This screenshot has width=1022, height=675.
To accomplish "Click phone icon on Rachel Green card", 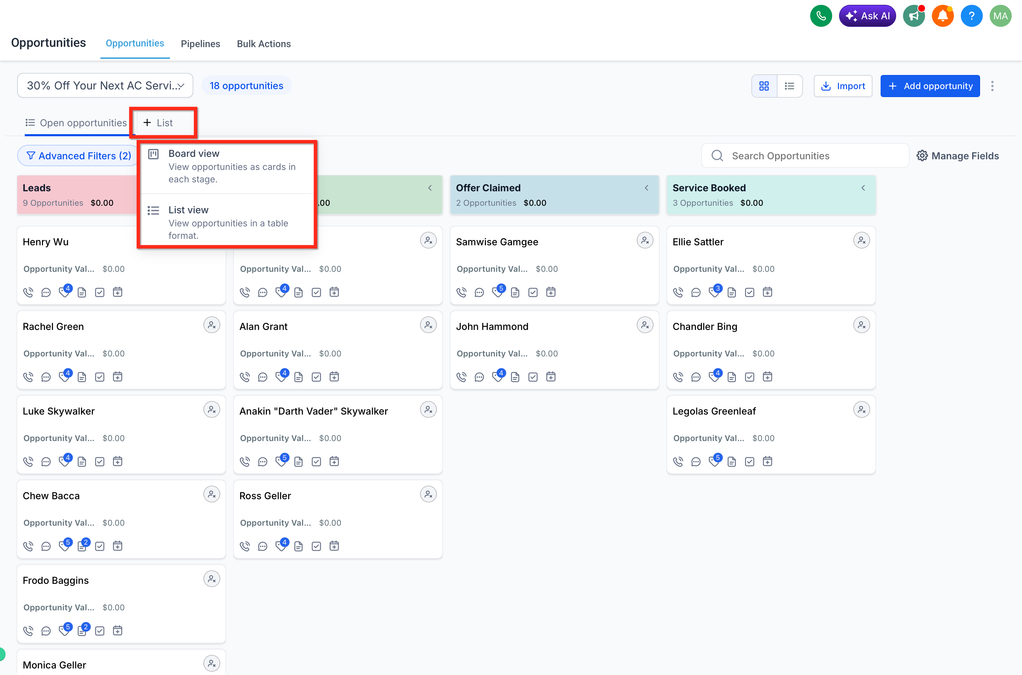I will pos(28,377).
